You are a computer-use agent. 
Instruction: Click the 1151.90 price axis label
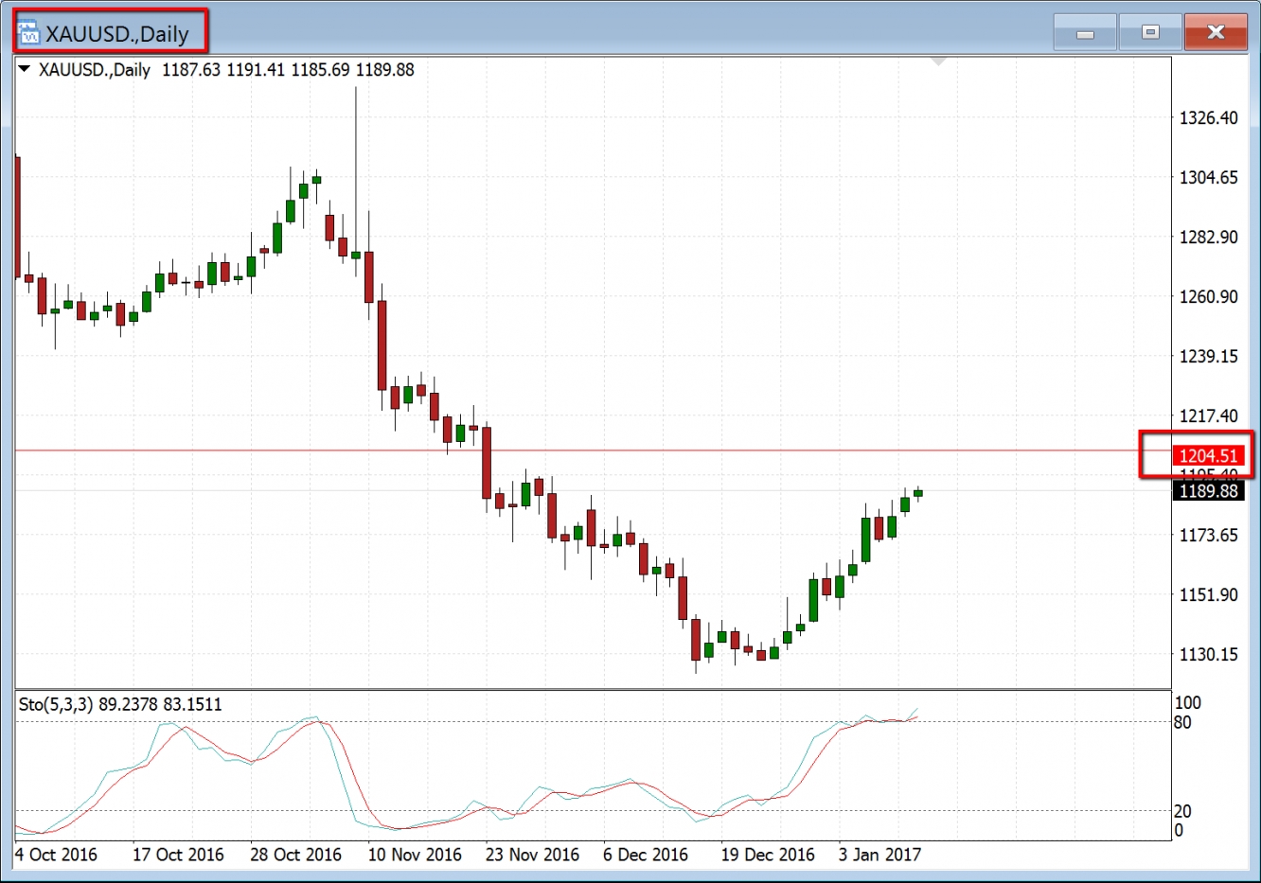(x=1208, y=595)
